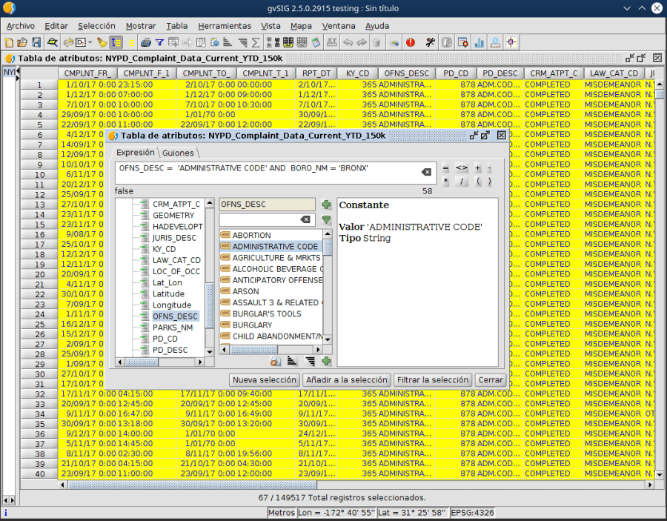
Task: Click the sigma statistics toolbar icon
Action: point(256,42)
